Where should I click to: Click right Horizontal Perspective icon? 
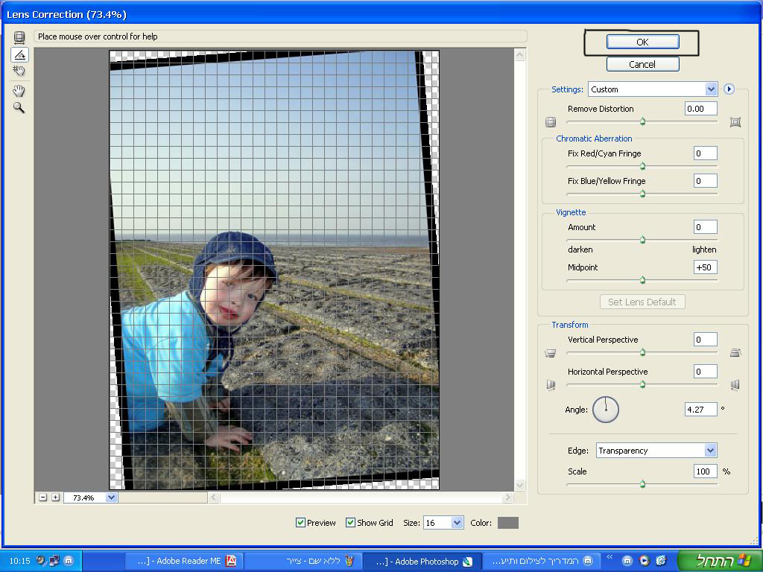coord(735,385)
